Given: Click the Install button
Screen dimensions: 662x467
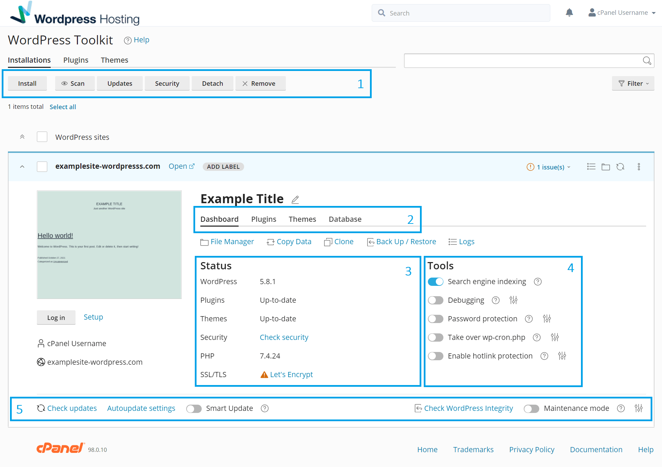Looking at the screenshot, I should (27, 83).
